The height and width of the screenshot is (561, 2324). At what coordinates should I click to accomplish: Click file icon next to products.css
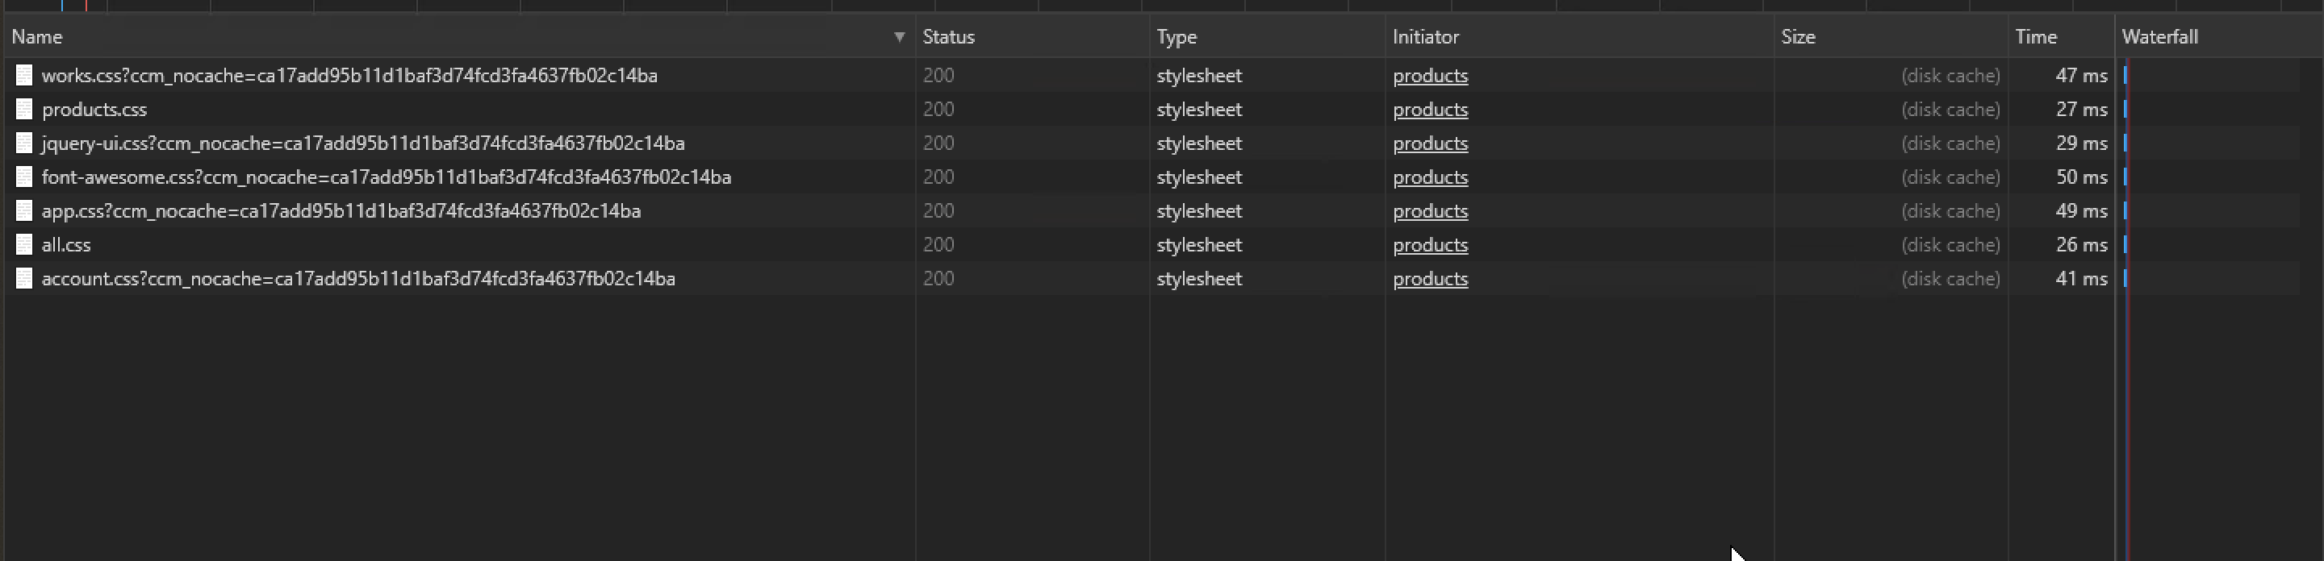24,110
